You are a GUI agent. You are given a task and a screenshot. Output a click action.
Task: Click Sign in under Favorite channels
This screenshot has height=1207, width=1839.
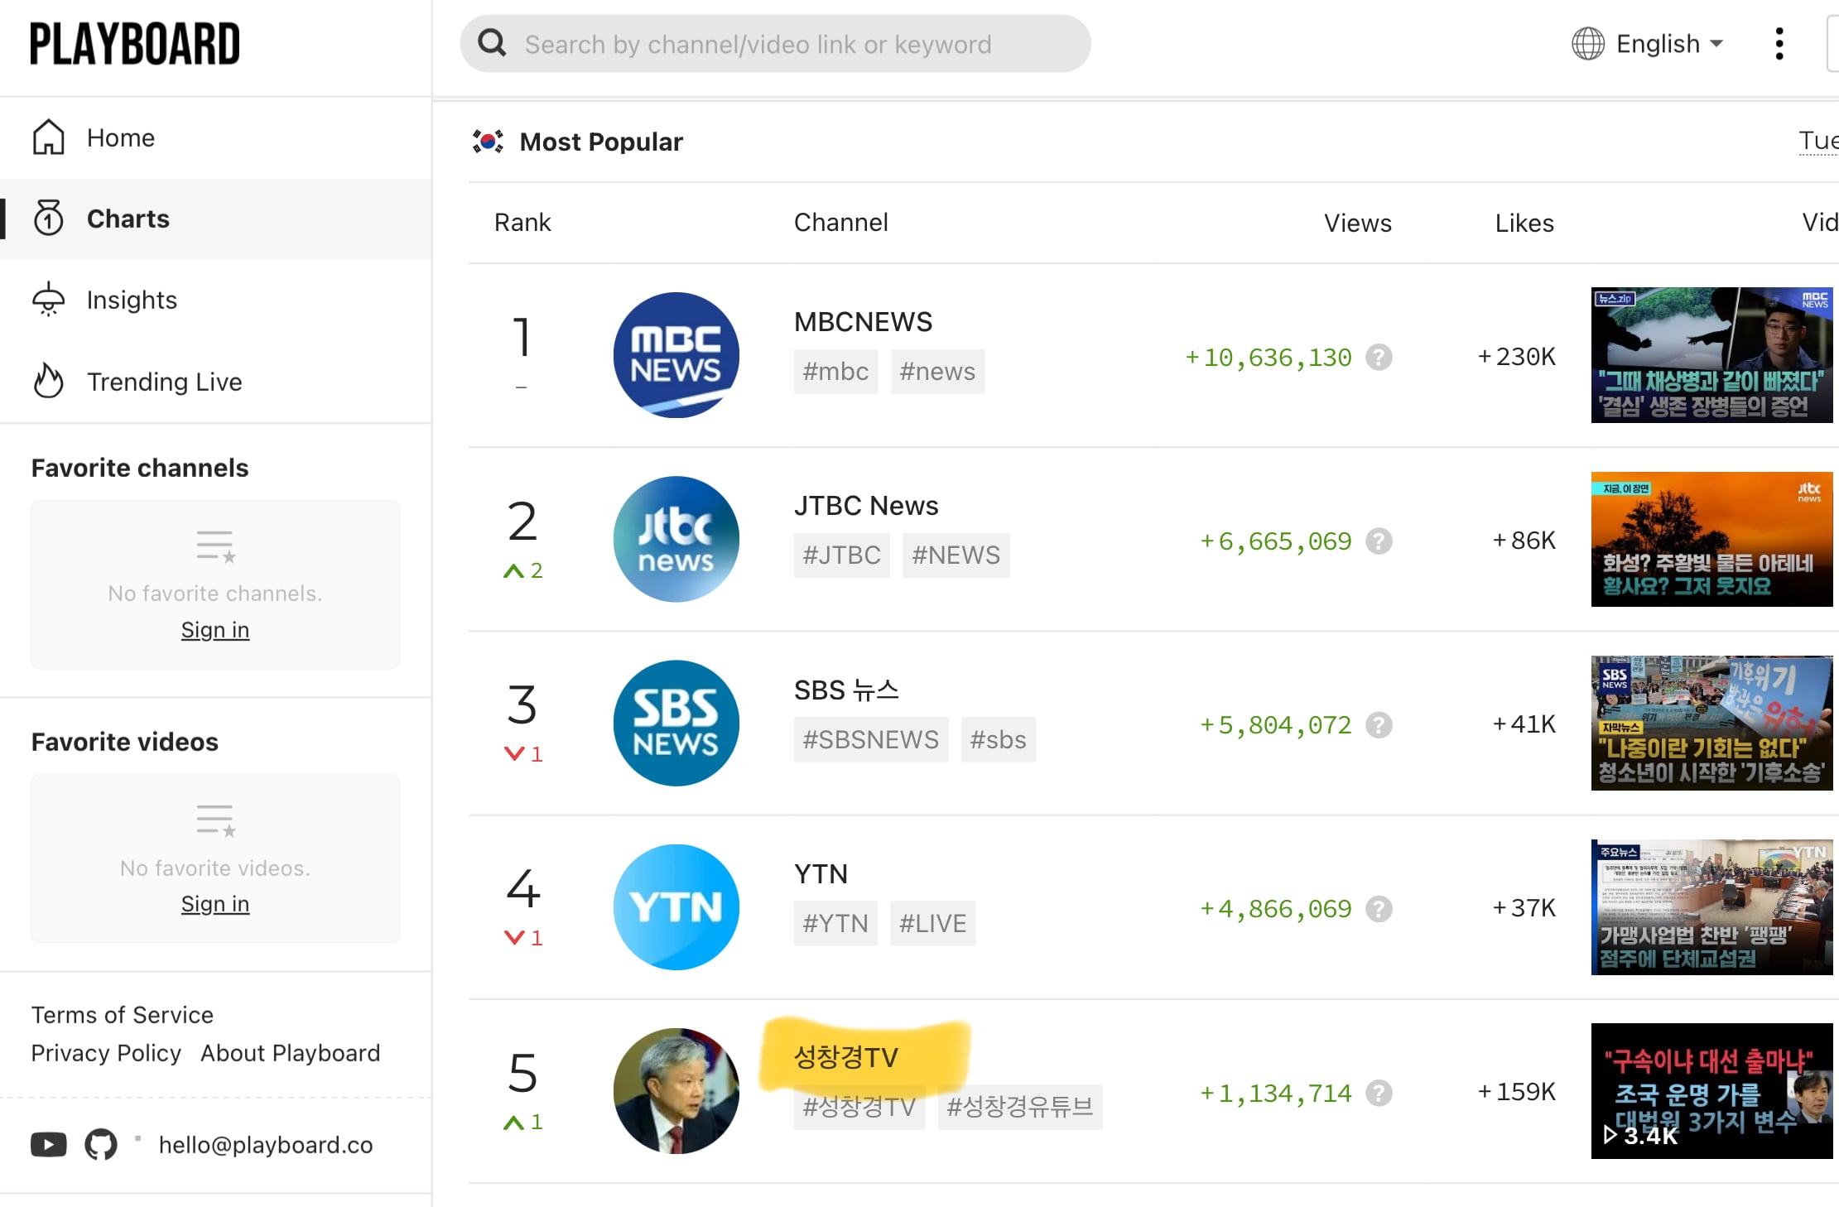pos(215,630)
